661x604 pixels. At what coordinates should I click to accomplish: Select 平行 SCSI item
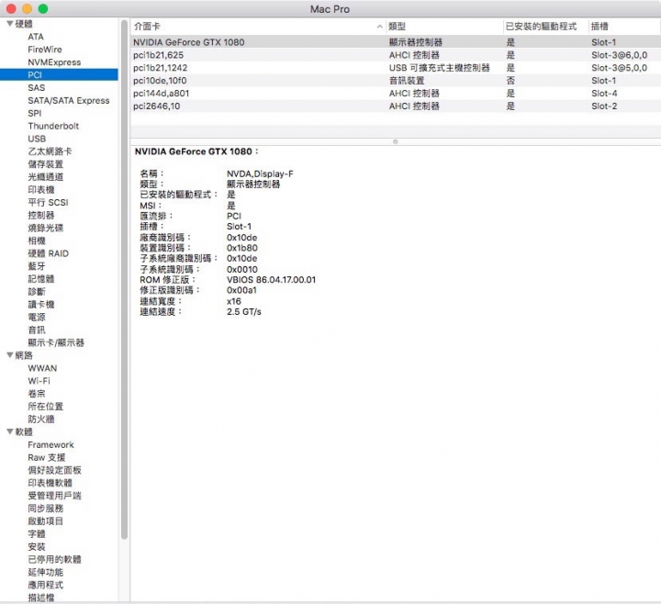tap(48, 202)
